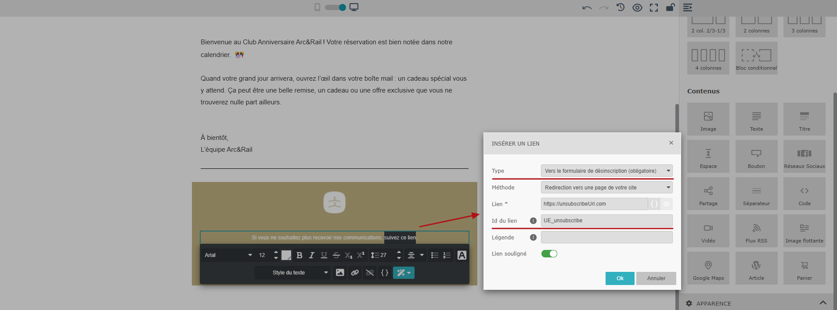Click the Annuler button
The width and height of the screenshot is (837, 310).
[656, 278]
